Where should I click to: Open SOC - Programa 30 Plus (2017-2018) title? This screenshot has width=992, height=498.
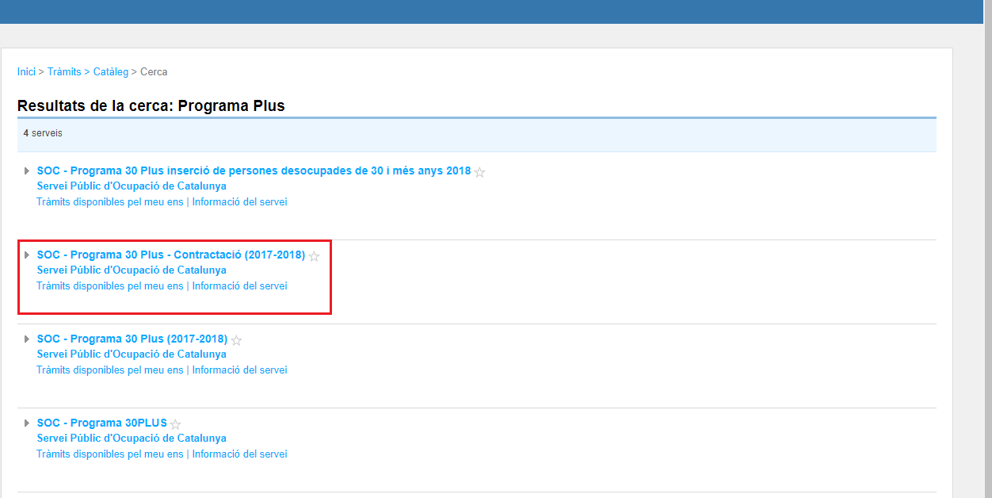pos(132,339)
